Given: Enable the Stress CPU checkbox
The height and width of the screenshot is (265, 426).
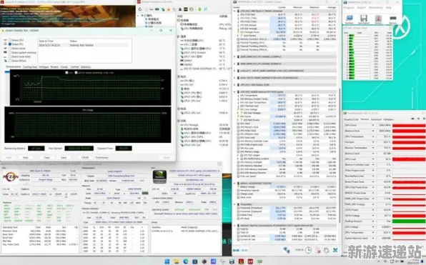Looking at the screenshot, I should 10,40.
